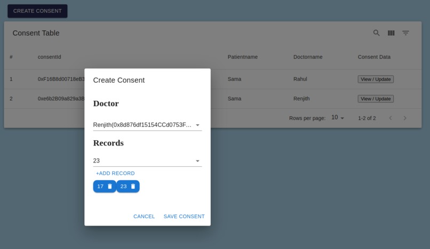Select consent id 0xF16B8d00718eB3 cell
Viewport: 430px width, 249px height.
coord(61,79)
